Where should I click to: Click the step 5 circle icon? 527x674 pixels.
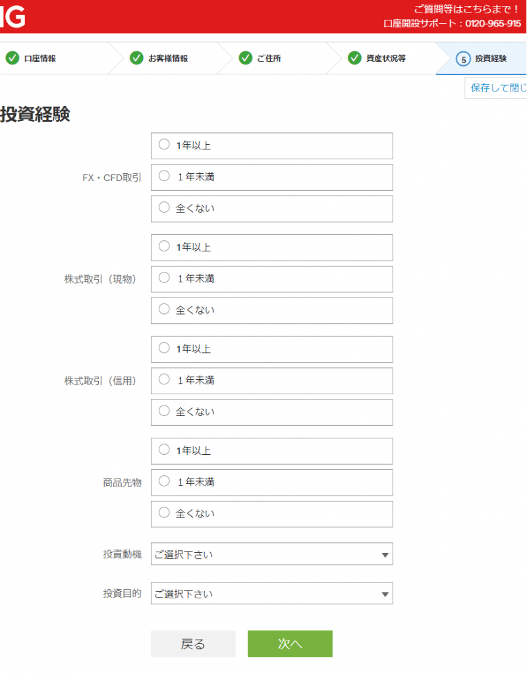point(463,59)
